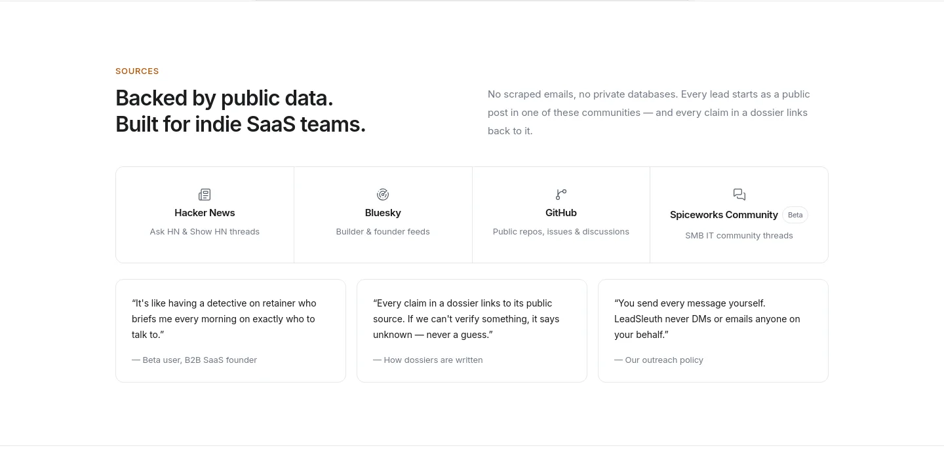Click the Hacker News newspaper icon

click(x=205, y=195)
